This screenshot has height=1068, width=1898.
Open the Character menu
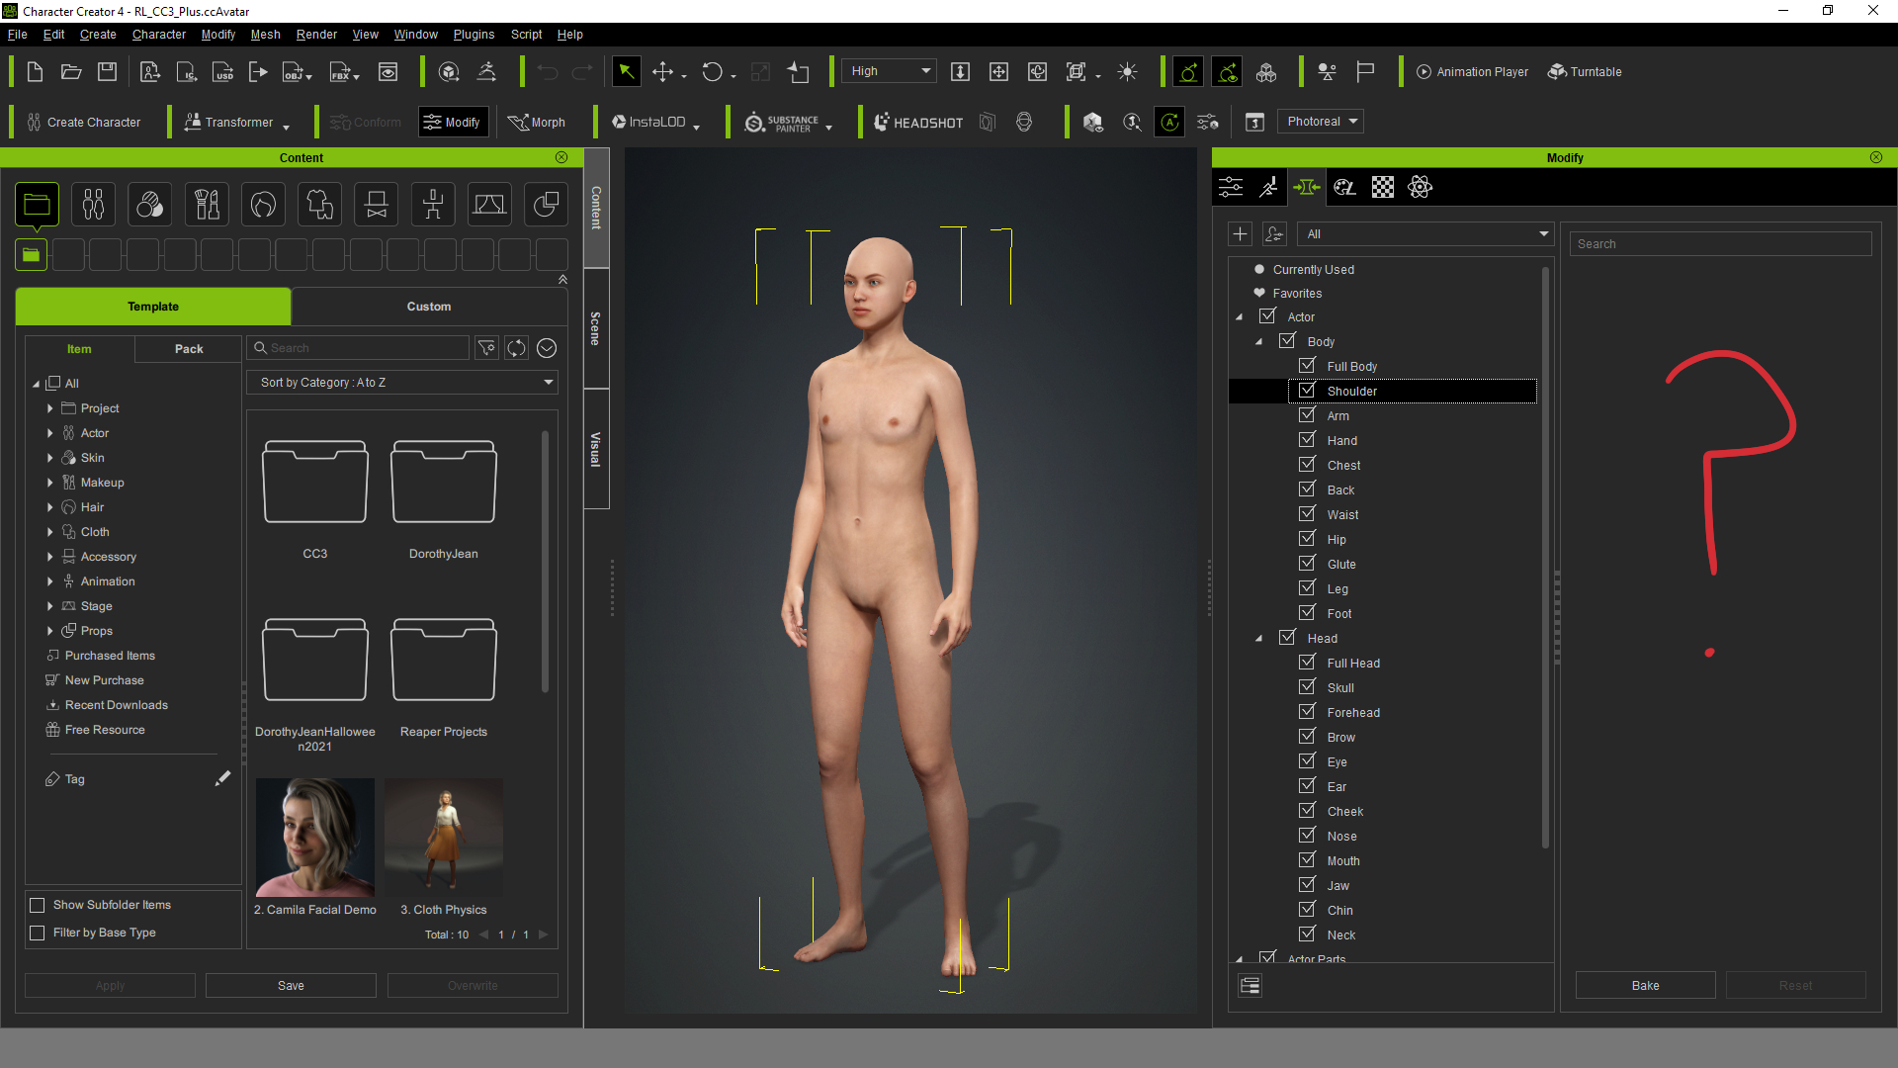(159, 35)
